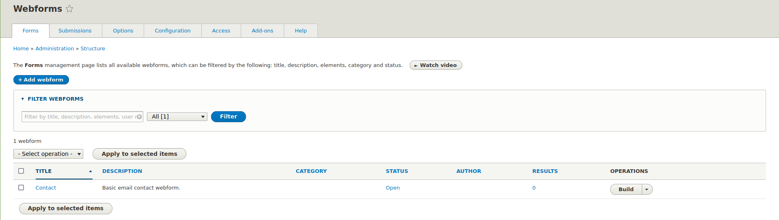The height and width of the screenshot is (220, 779).
Task: Switch to the Submissions tab
Action: coord(75,31)
